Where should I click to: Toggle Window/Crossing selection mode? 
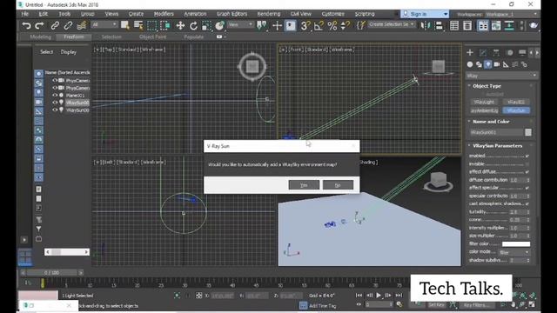coord(165,25)
